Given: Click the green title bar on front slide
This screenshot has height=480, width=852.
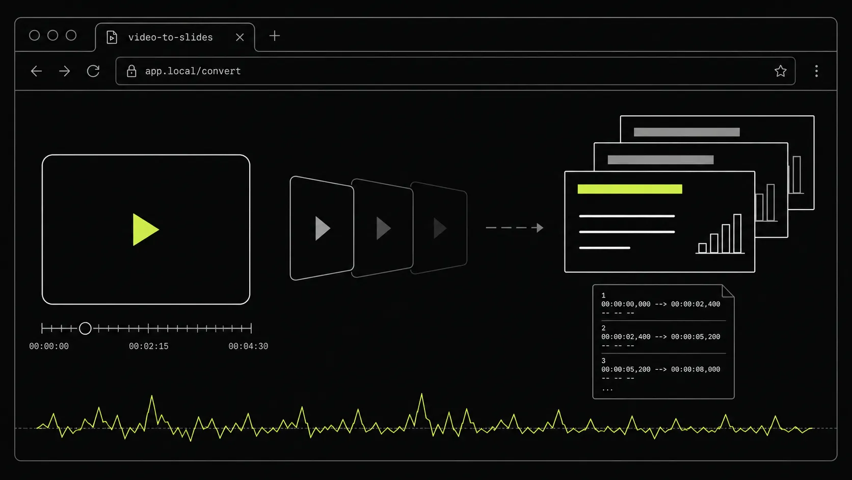Looking at the screenshot, I should (x=630, y=189).
